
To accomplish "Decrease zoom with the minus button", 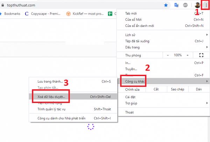I will (168, 55).
